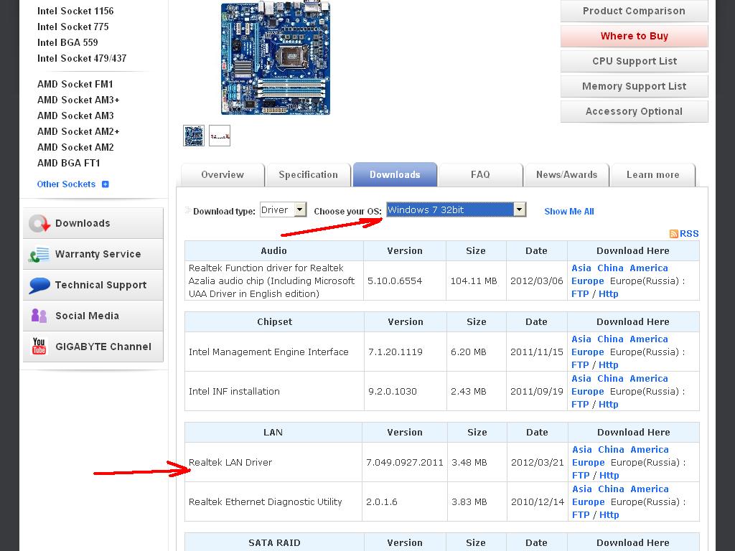
Task: Open the Social Media label
Action: click(87, 316)
